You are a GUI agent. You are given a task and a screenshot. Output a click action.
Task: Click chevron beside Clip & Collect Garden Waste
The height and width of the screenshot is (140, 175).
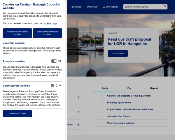tap(102, 109)
